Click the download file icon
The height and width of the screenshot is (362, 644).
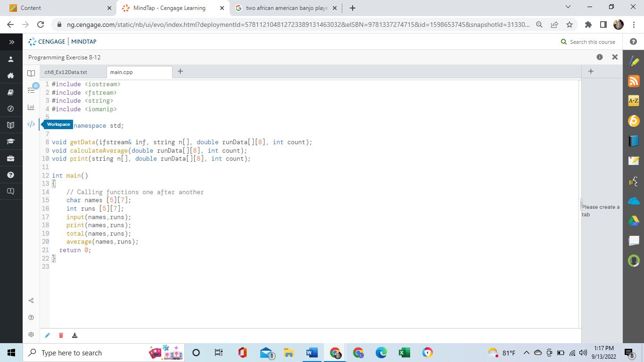tap(74, 336)
